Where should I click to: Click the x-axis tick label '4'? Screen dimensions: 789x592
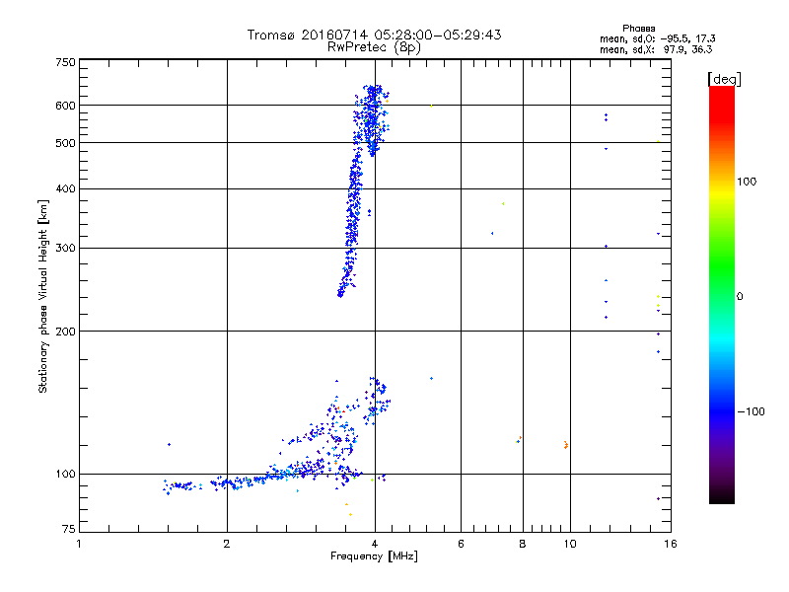(x=375, y=544)
